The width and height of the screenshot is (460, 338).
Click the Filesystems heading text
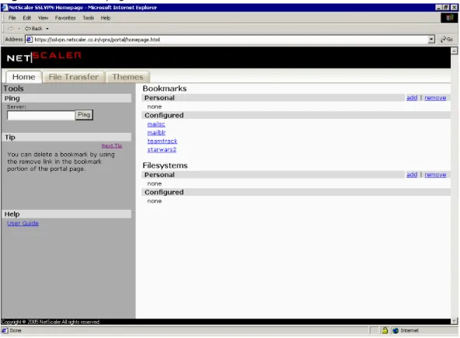pos(165,166)
